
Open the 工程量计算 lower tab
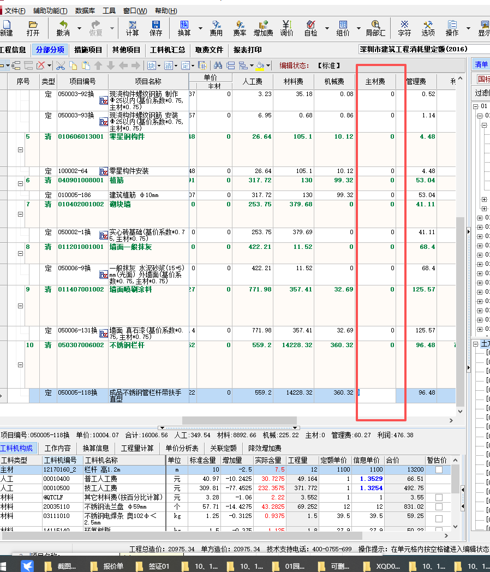(138, 448)
